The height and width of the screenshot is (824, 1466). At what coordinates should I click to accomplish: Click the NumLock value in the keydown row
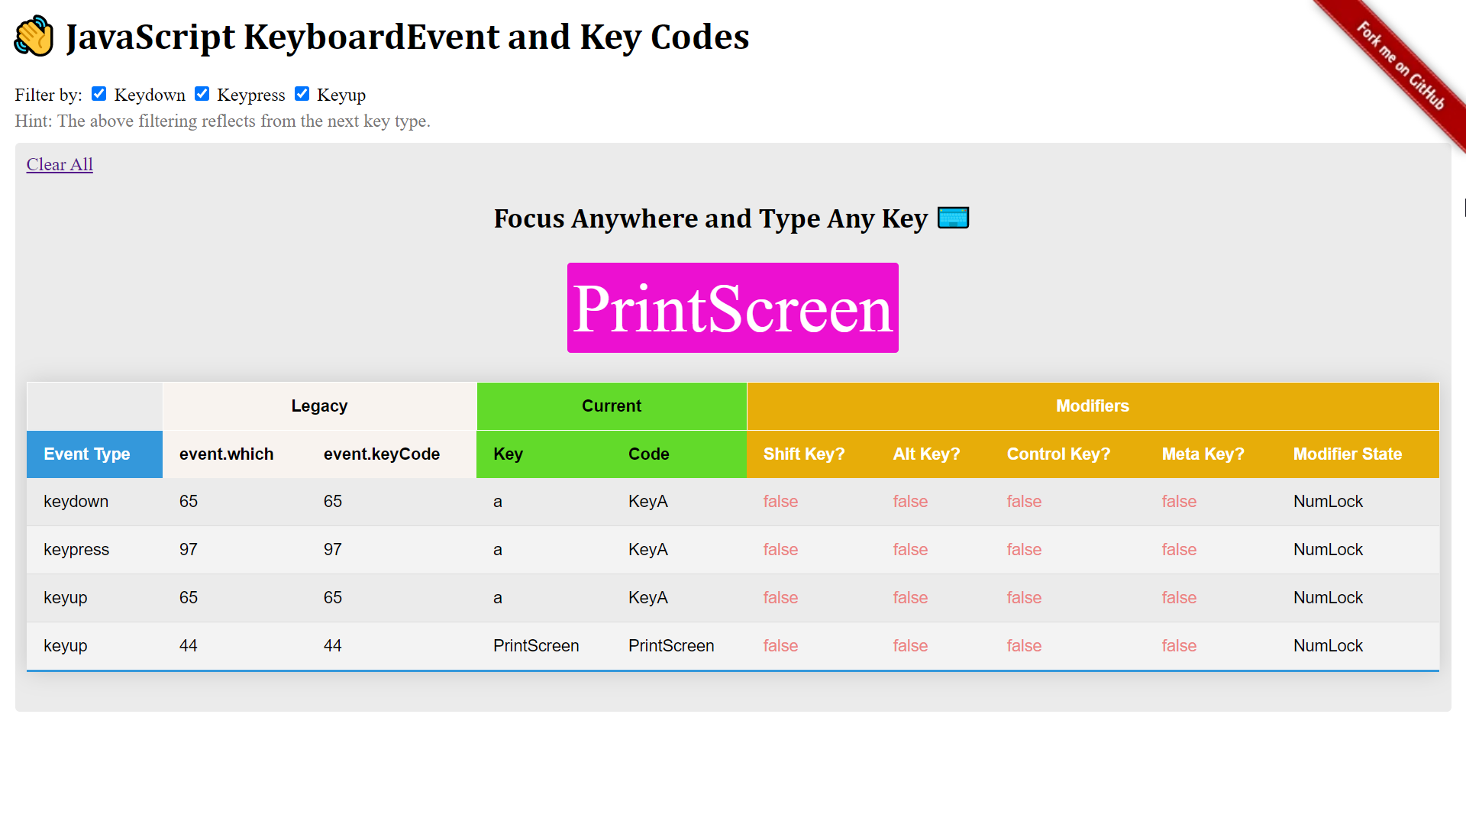(x=1328, y=501)
